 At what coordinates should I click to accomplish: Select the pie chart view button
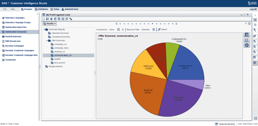(247, 46)
